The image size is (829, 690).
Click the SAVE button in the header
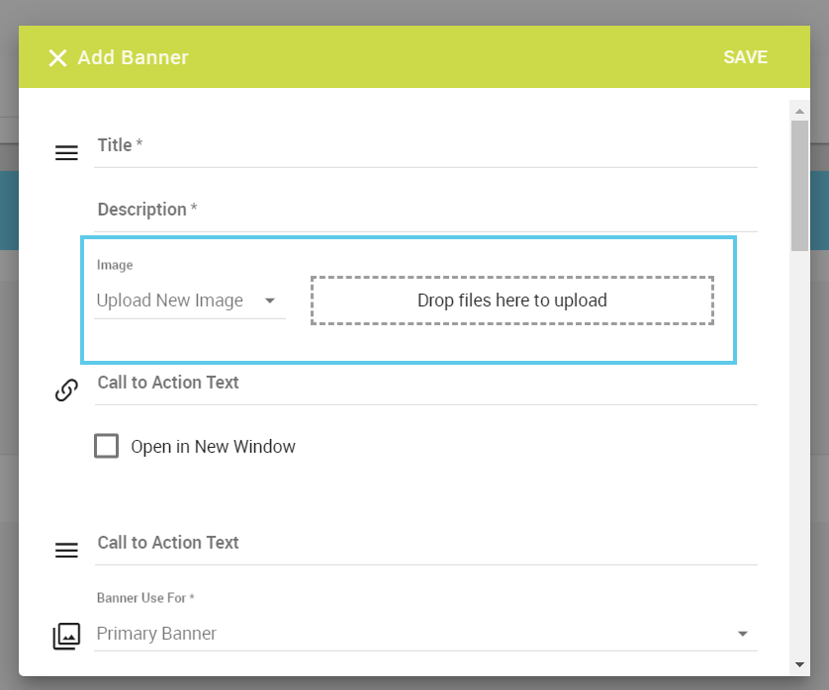coord(745,57)
